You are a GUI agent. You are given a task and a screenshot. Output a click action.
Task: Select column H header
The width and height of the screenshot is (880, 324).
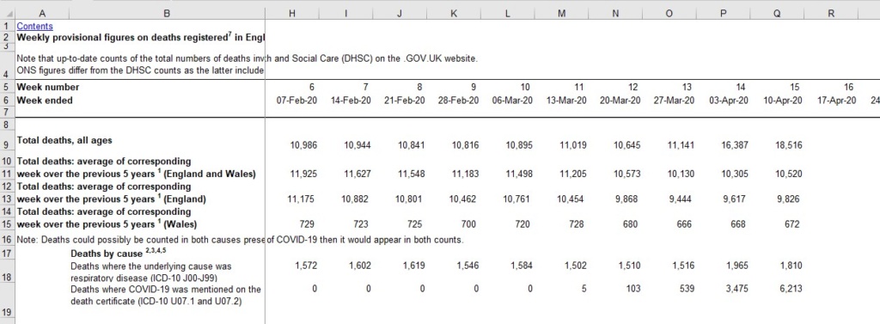(292, 14)
